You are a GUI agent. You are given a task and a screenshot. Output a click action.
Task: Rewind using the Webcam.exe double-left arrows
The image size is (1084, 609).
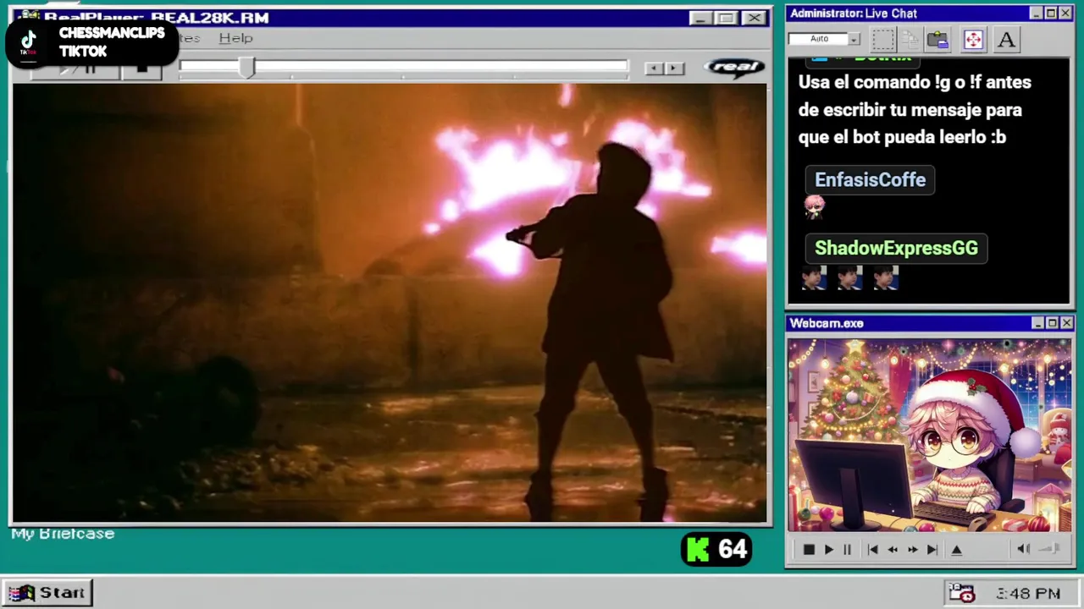pyautogui.click(x=892, y=550)
